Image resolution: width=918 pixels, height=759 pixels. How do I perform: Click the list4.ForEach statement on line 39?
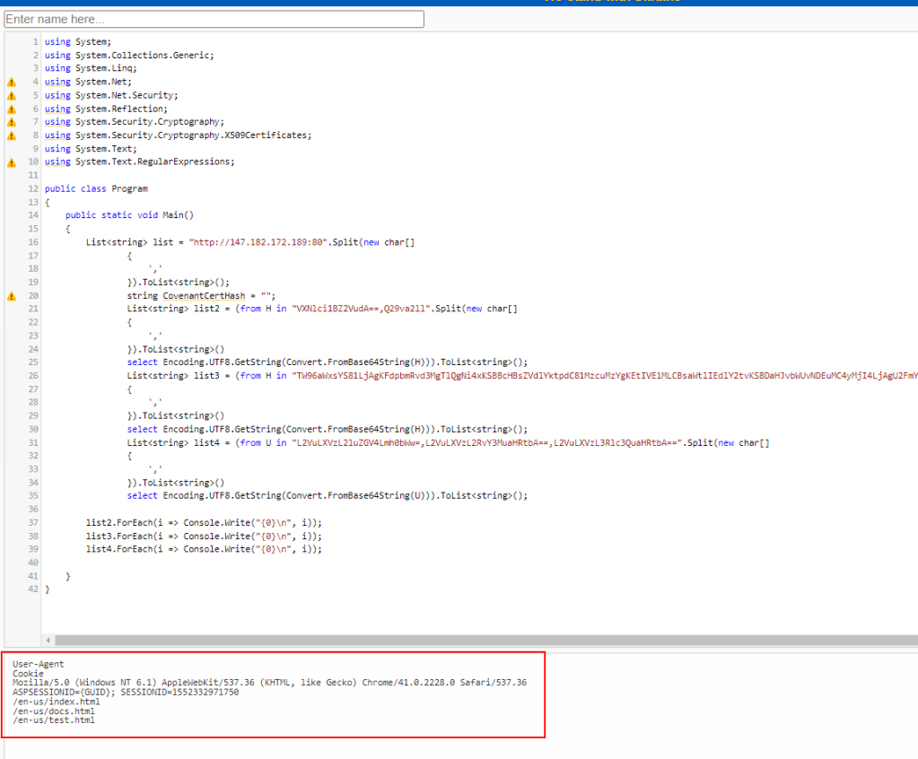203,548
